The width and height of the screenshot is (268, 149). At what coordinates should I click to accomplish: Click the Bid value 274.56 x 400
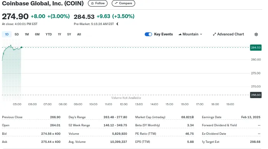tap(51, 134)
